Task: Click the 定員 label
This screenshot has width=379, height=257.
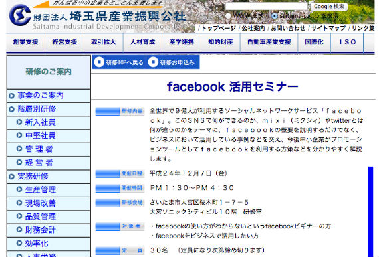Action: click(x=120, y=251)
